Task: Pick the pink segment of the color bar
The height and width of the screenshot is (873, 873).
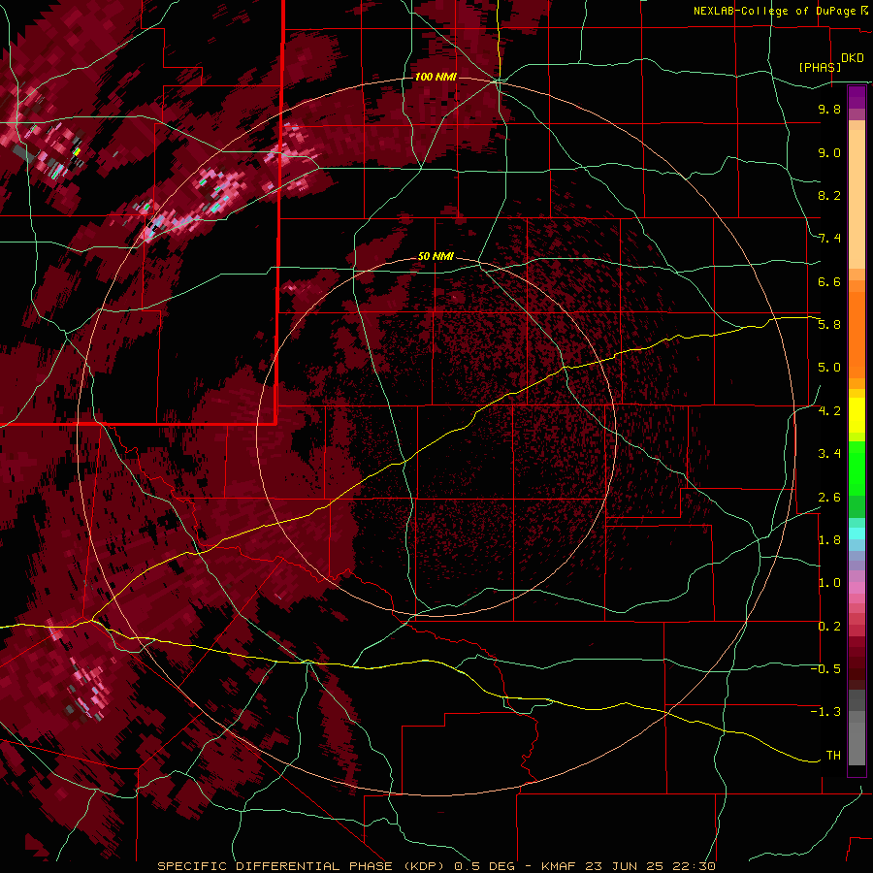Action: coord(857,588)
